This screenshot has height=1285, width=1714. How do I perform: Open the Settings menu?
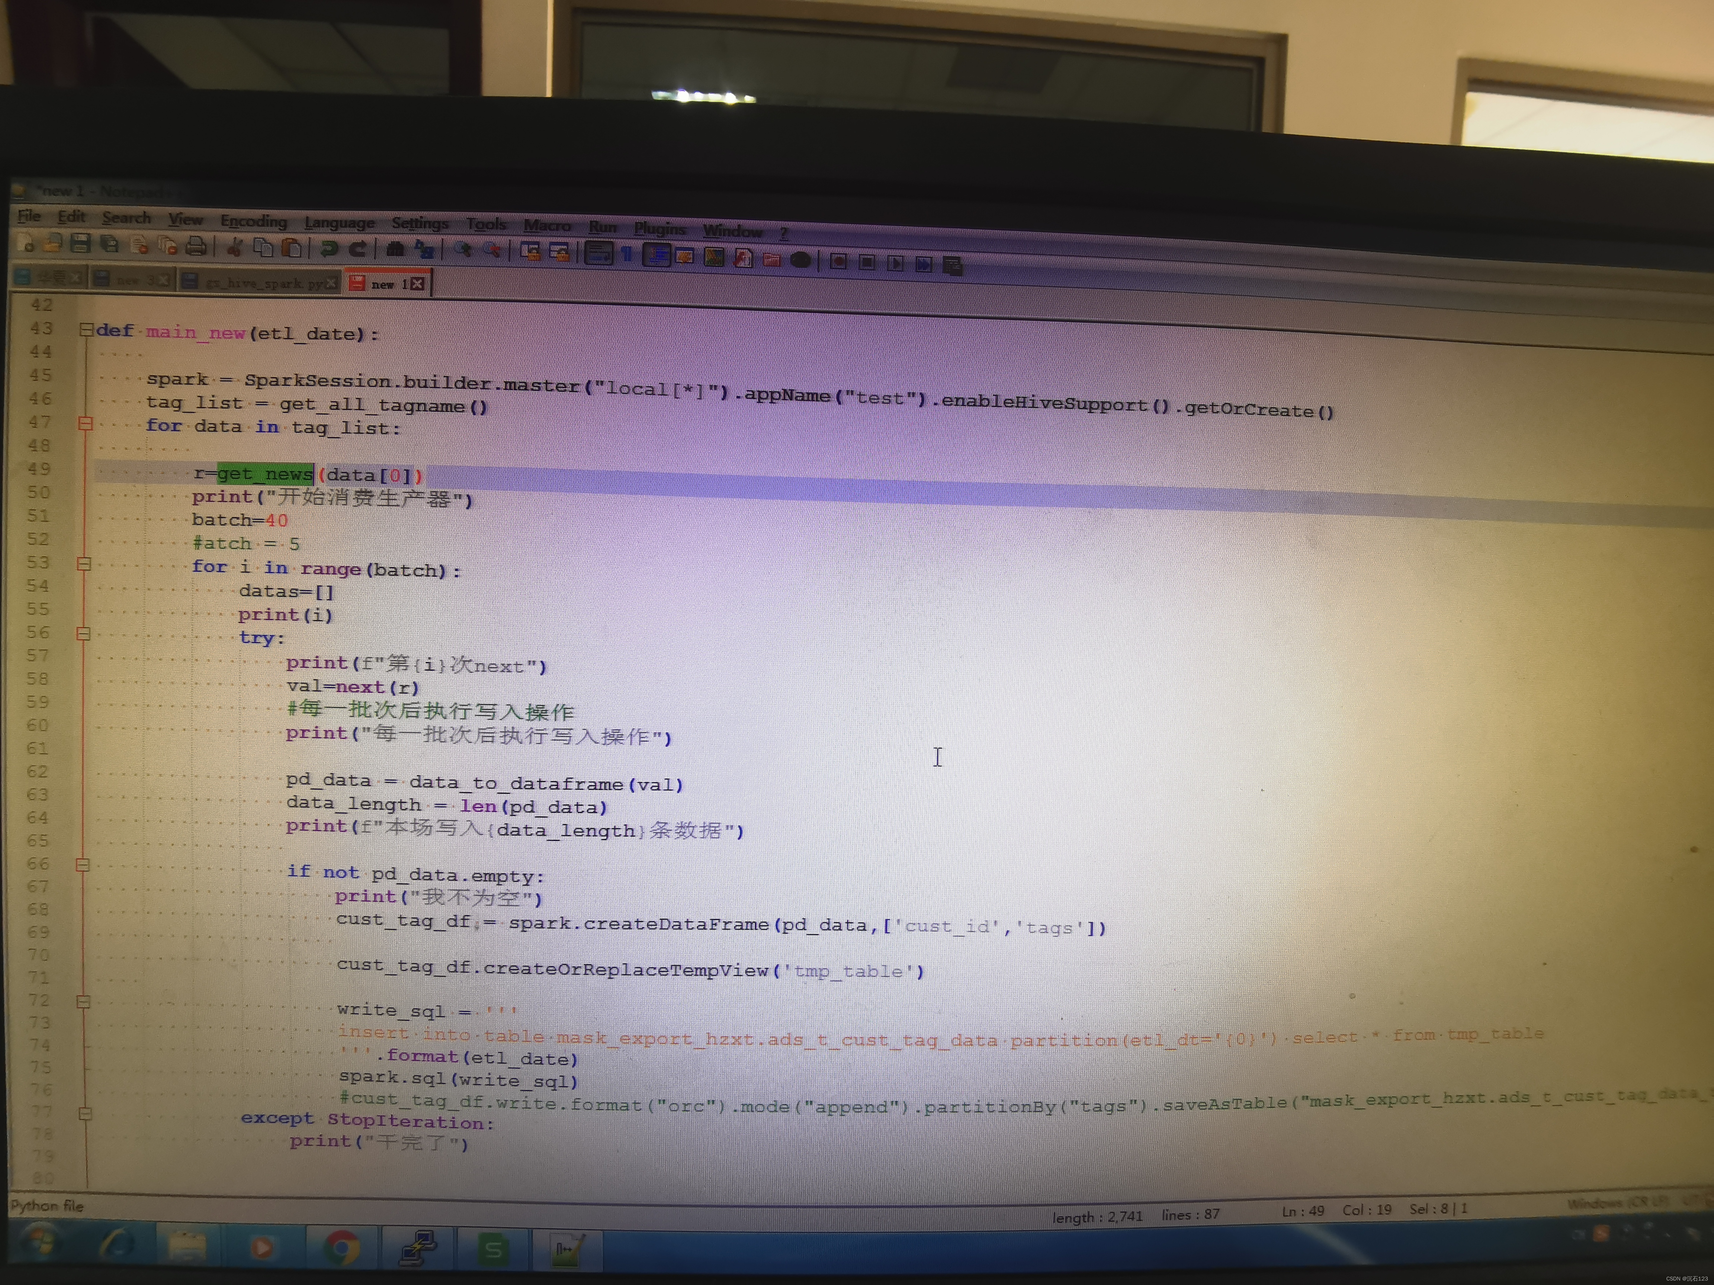coord(420,223)
